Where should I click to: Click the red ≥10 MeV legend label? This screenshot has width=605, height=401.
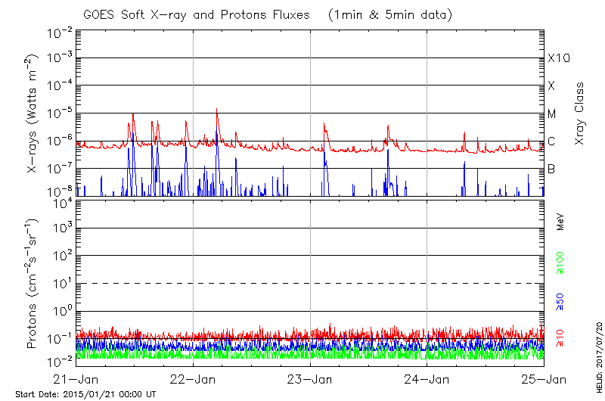[x=561, y=338]
